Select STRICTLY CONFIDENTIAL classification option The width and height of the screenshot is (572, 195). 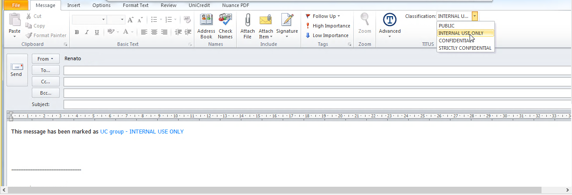[465, 48]
